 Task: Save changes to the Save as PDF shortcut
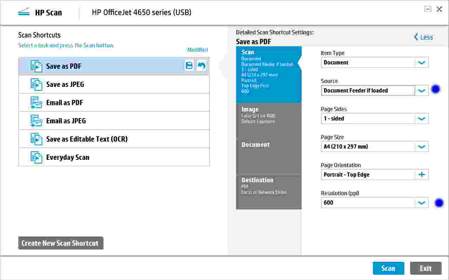click(189, 66)
